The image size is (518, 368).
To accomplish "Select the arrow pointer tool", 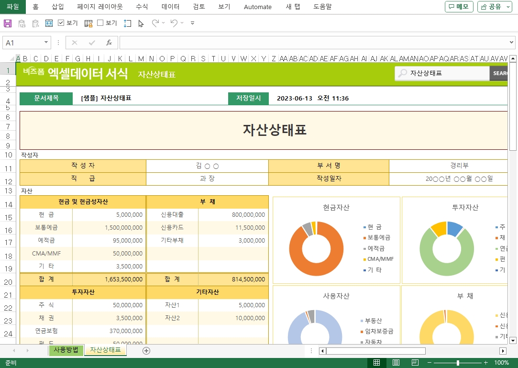I will 141,23.
